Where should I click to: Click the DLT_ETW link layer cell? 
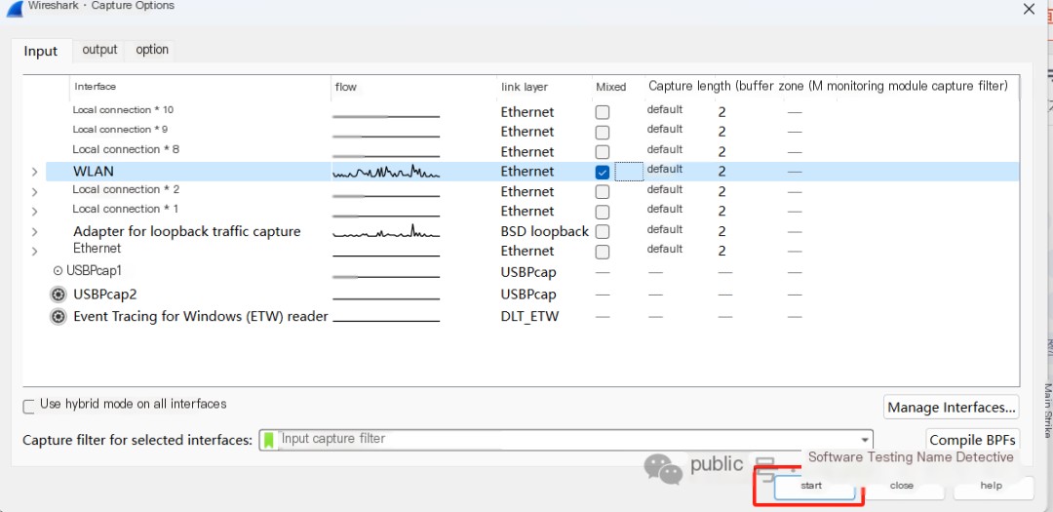click(x=529, y=317)
